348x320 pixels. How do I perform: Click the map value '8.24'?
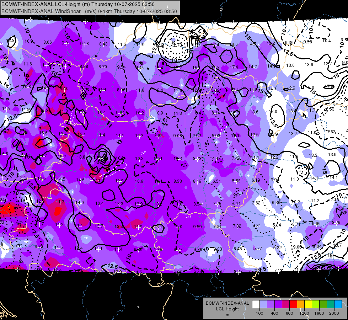pos(217,226)
